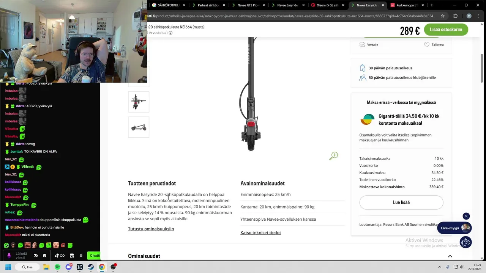The width and height of the screenshot is (486, 273).
Task: Open the chat emote picker smiley
Action: [44, 256]
